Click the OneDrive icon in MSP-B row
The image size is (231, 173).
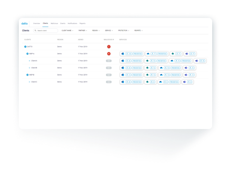(x=161, y=75)
